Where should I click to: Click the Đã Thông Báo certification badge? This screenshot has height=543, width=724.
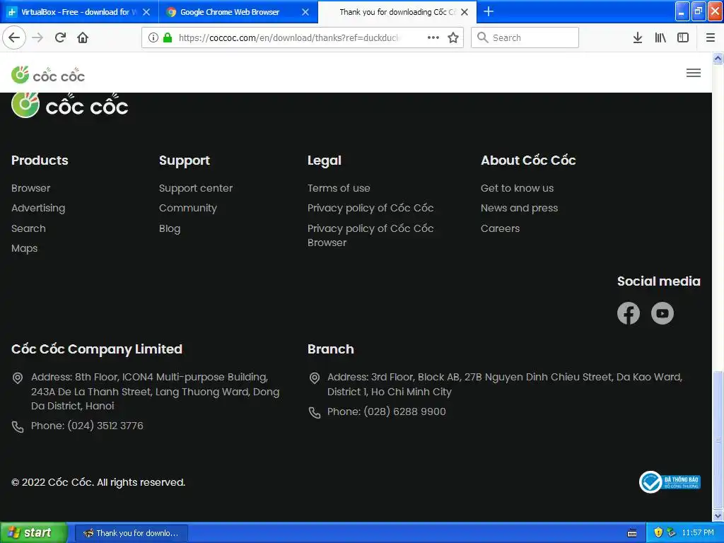[x=670, y=482]
